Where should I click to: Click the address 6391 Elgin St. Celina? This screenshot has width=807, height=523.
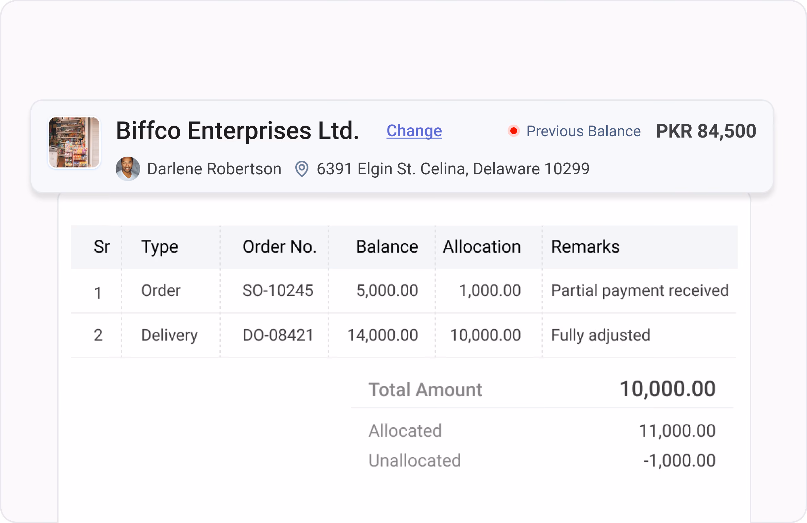453,169
